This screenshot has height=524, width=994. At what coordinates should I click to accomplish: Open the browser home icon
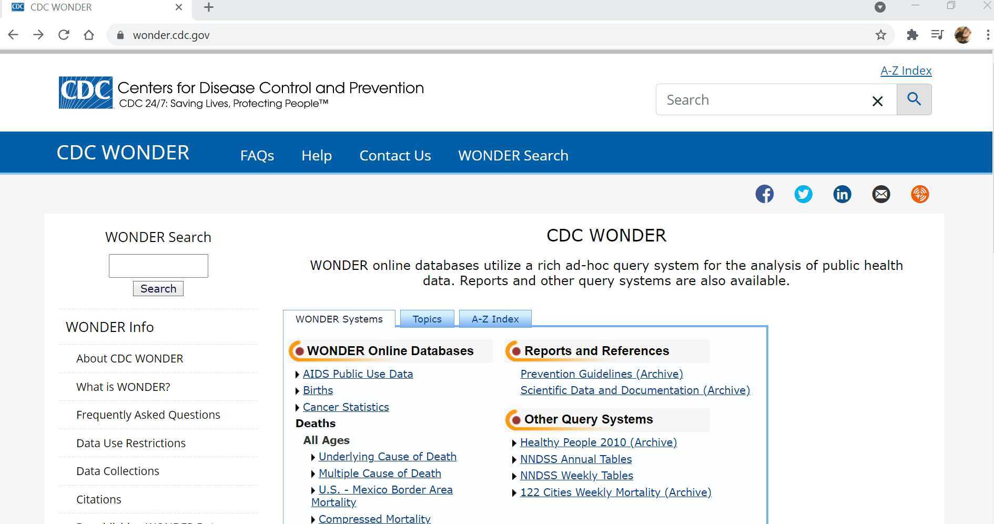click(x=89, y=35)
